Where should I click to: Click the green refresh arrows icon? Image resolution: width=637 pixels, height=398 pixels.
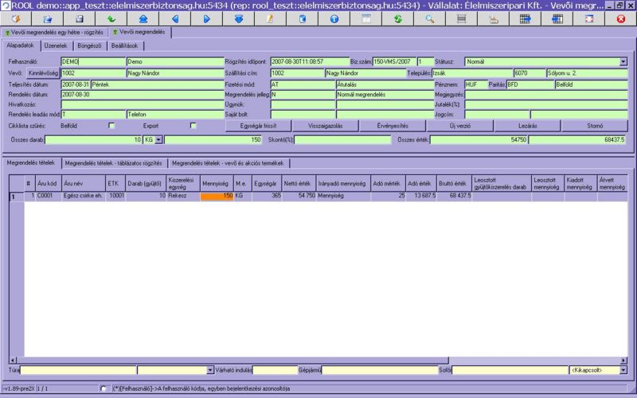tap(397, 18)
